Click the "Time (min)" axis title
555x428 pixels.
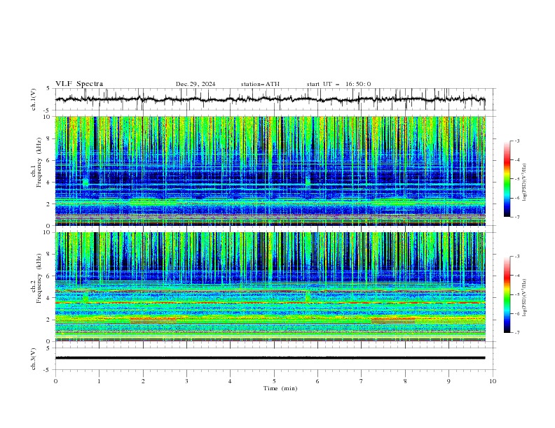click(280, 388)
